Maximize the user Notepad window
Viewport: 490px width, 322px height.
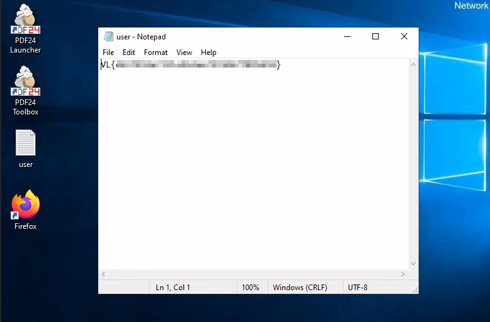pos(375,37)
